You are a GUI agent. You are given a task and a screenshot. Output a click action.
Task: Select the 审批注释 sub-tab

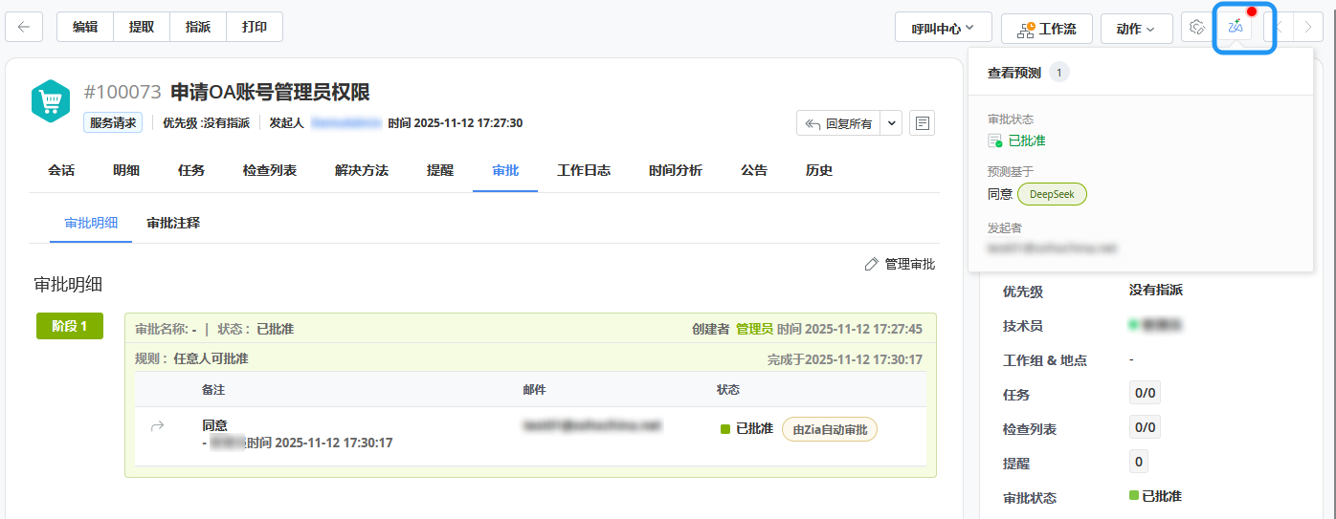173,223
